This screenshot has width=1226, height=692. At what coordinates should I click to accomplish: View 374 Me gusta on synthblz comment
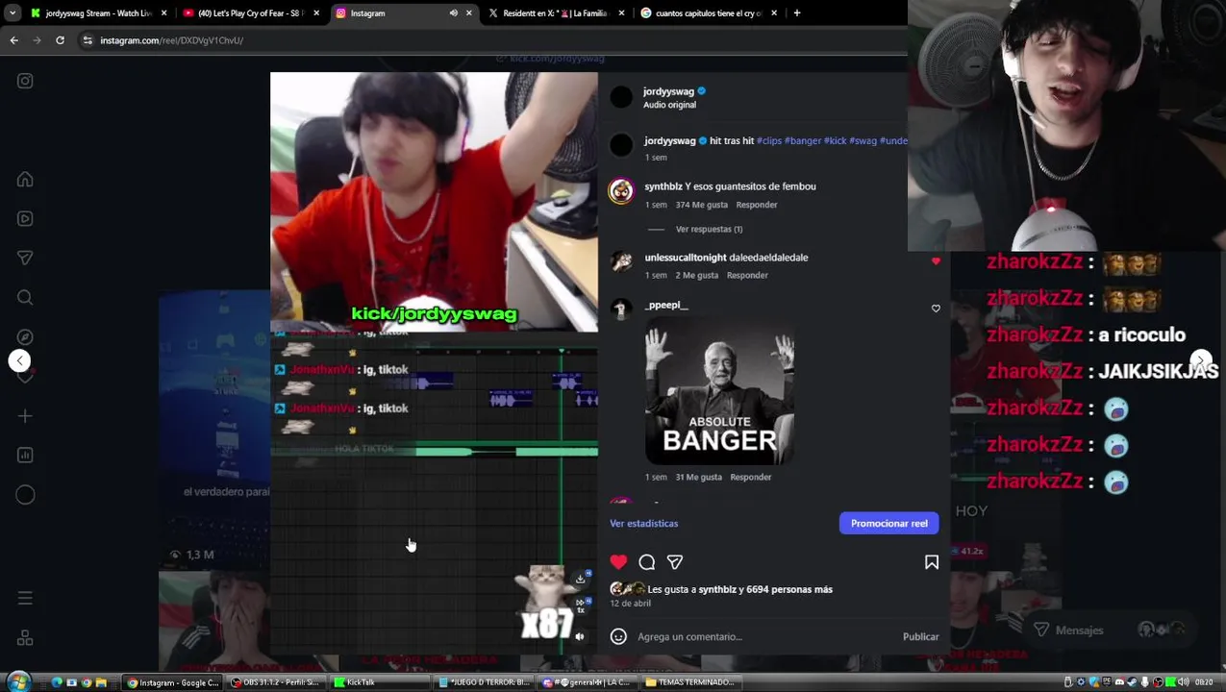coord(701,205)
